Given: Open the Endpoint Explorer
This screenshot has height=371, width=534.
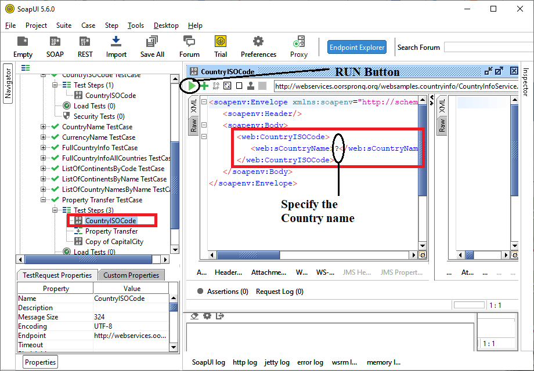Looking at the screenshot, I should pos(357,48).
